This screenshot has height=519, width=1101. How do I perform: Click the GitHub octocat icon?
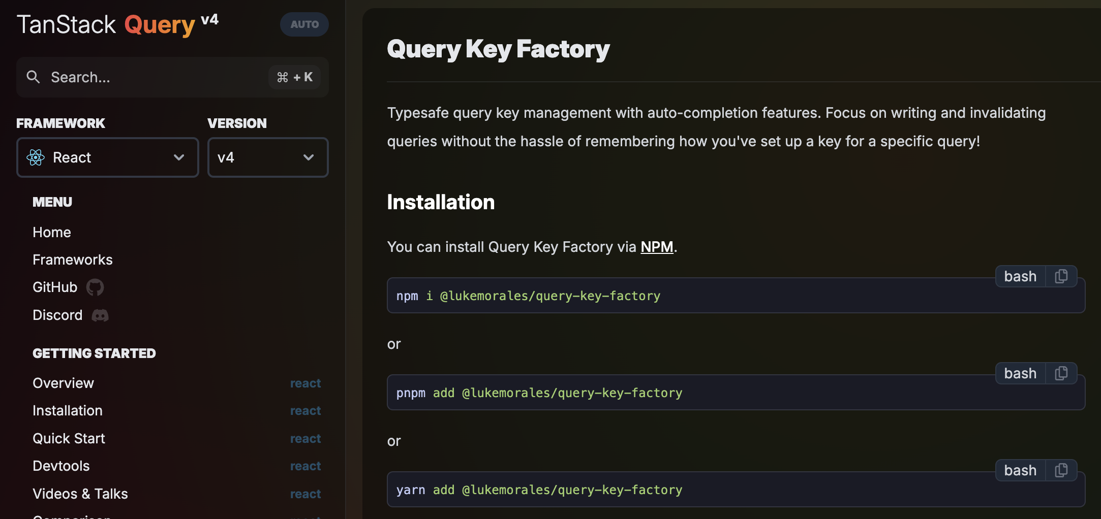tap(95, 287)
